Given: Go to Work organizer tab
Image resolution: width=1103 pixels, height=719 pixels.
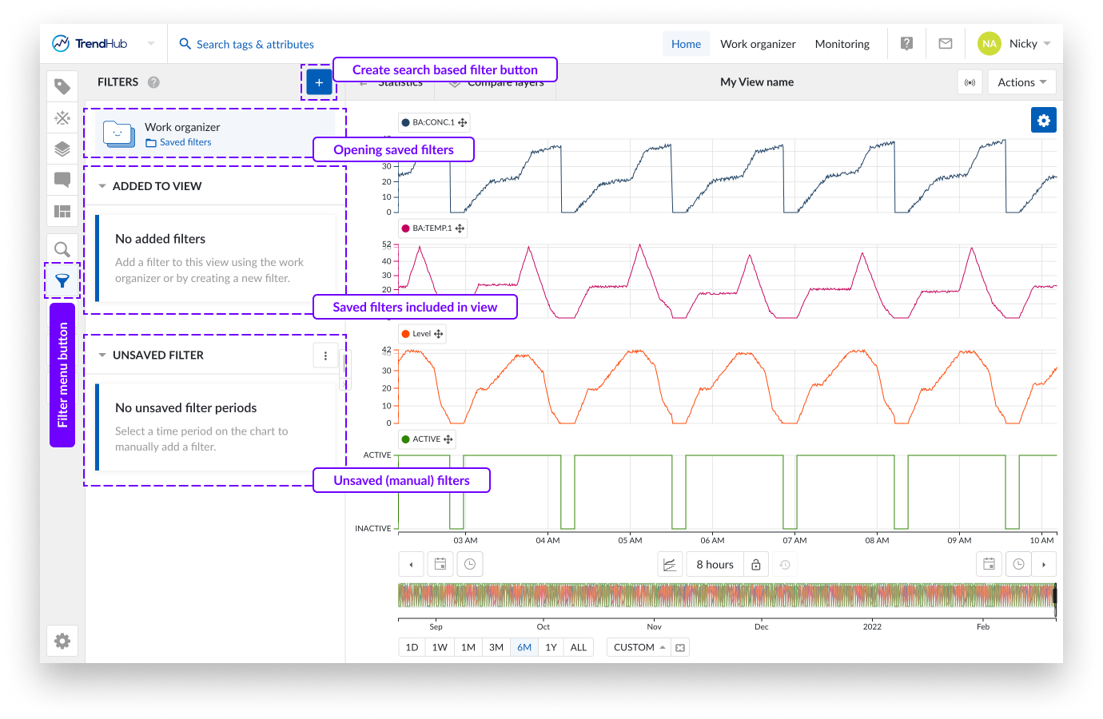Looking at the screenshot, I should 758,44.
